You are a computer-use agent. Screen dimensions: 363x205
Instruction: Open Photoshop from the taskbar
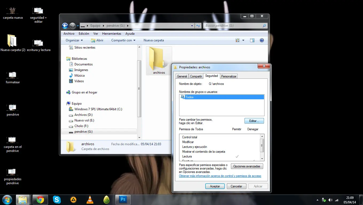(123, 199)
